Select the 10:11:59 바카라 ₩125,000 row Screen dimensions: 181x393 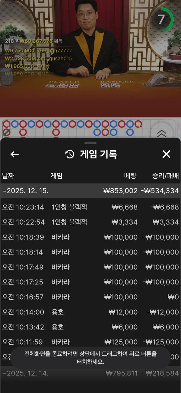[91, 342]
